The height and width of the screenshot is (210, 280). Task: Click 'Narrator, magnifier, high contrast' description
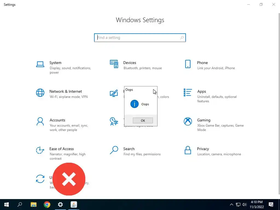(x=68, y=156)
